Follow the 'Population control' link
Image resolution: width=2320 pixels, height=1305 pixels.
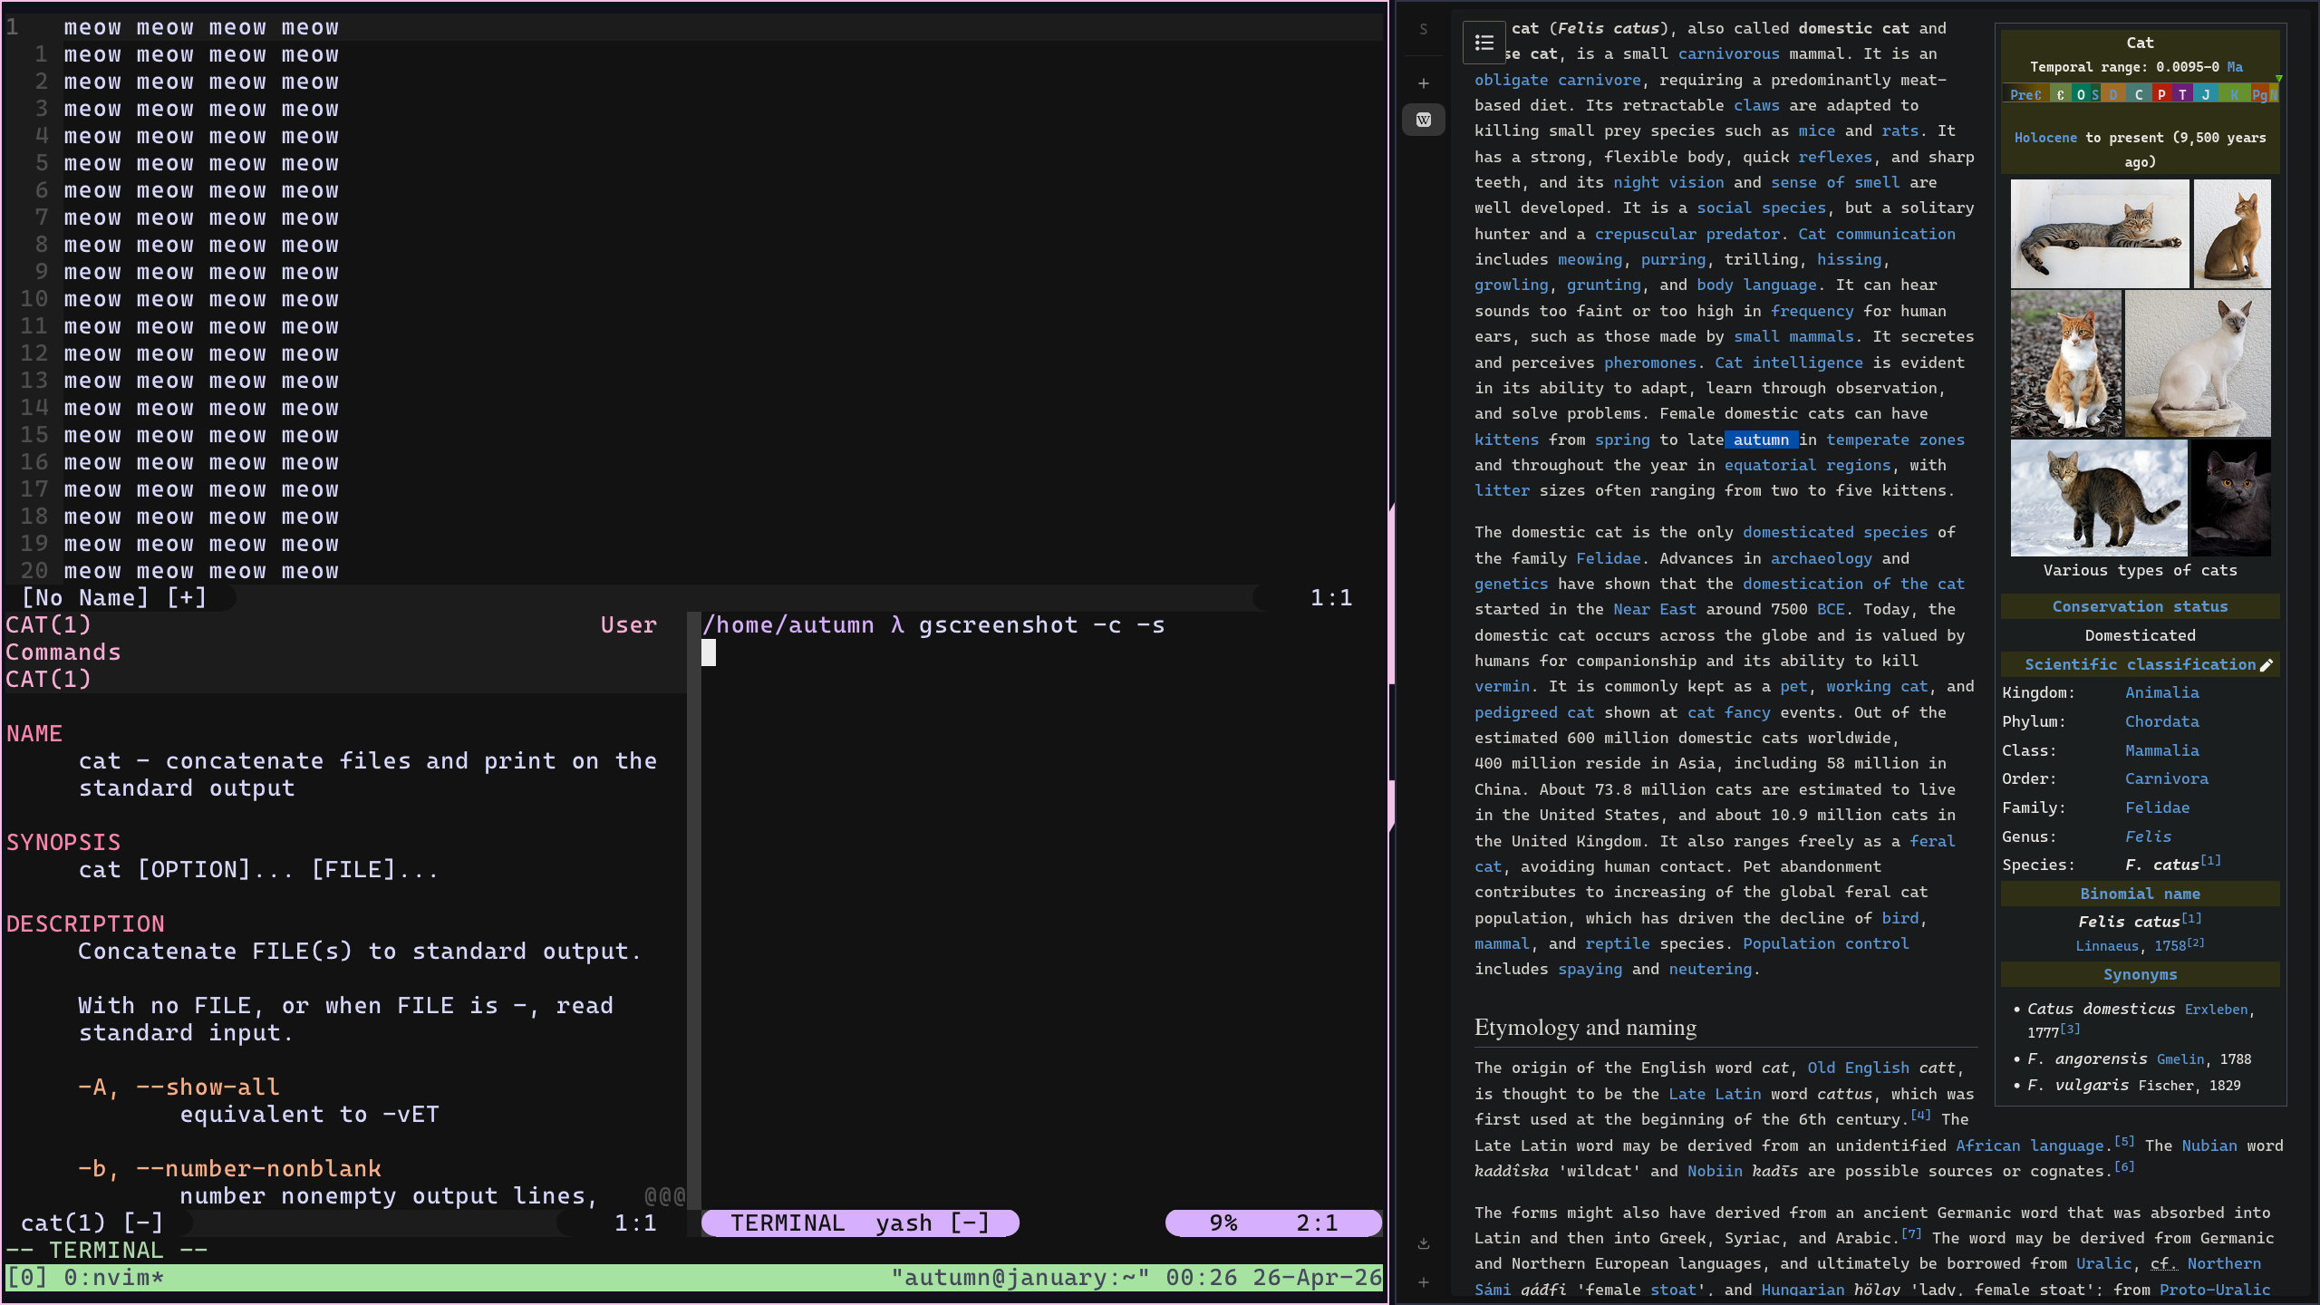point(1825,944)
